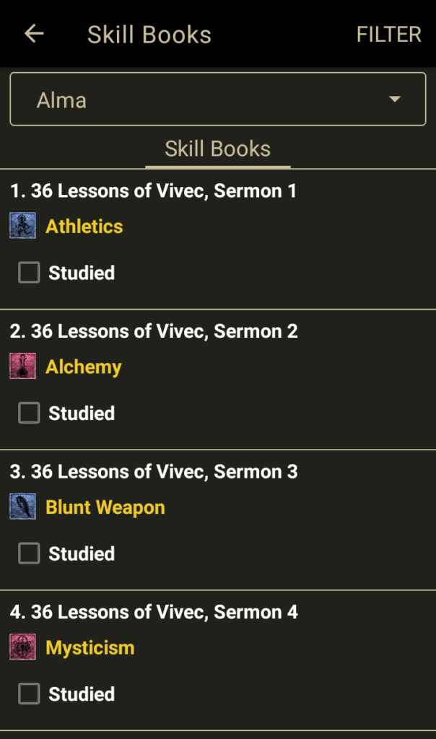436x739 pixels.
Task: Tap the back arrow icon
Action: point(34,34)
